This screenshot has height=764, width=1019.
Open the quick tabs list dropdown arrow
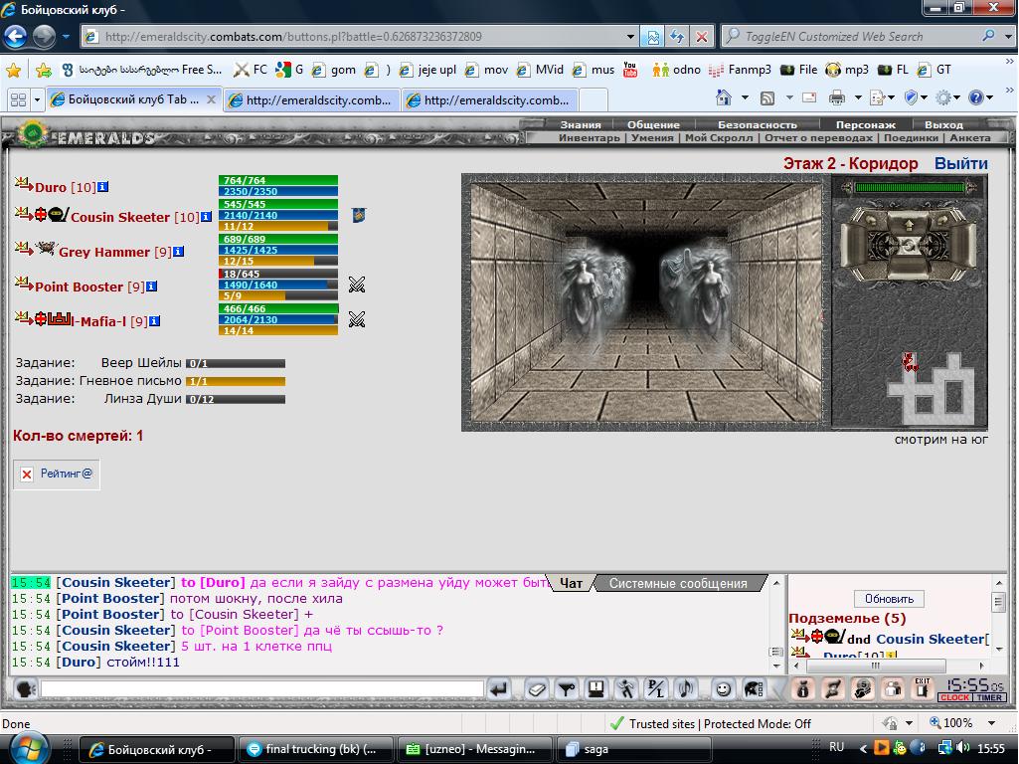tap(37, 99)
